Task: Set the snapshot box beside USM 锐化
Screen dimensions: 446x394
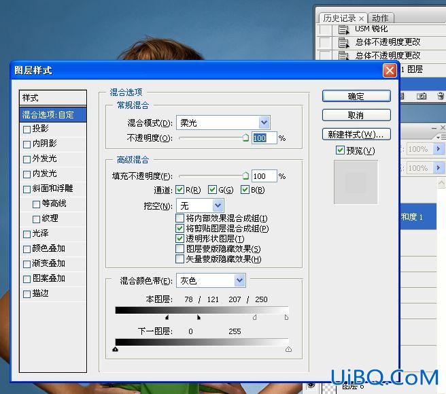Action: click(x=324, y=29)
